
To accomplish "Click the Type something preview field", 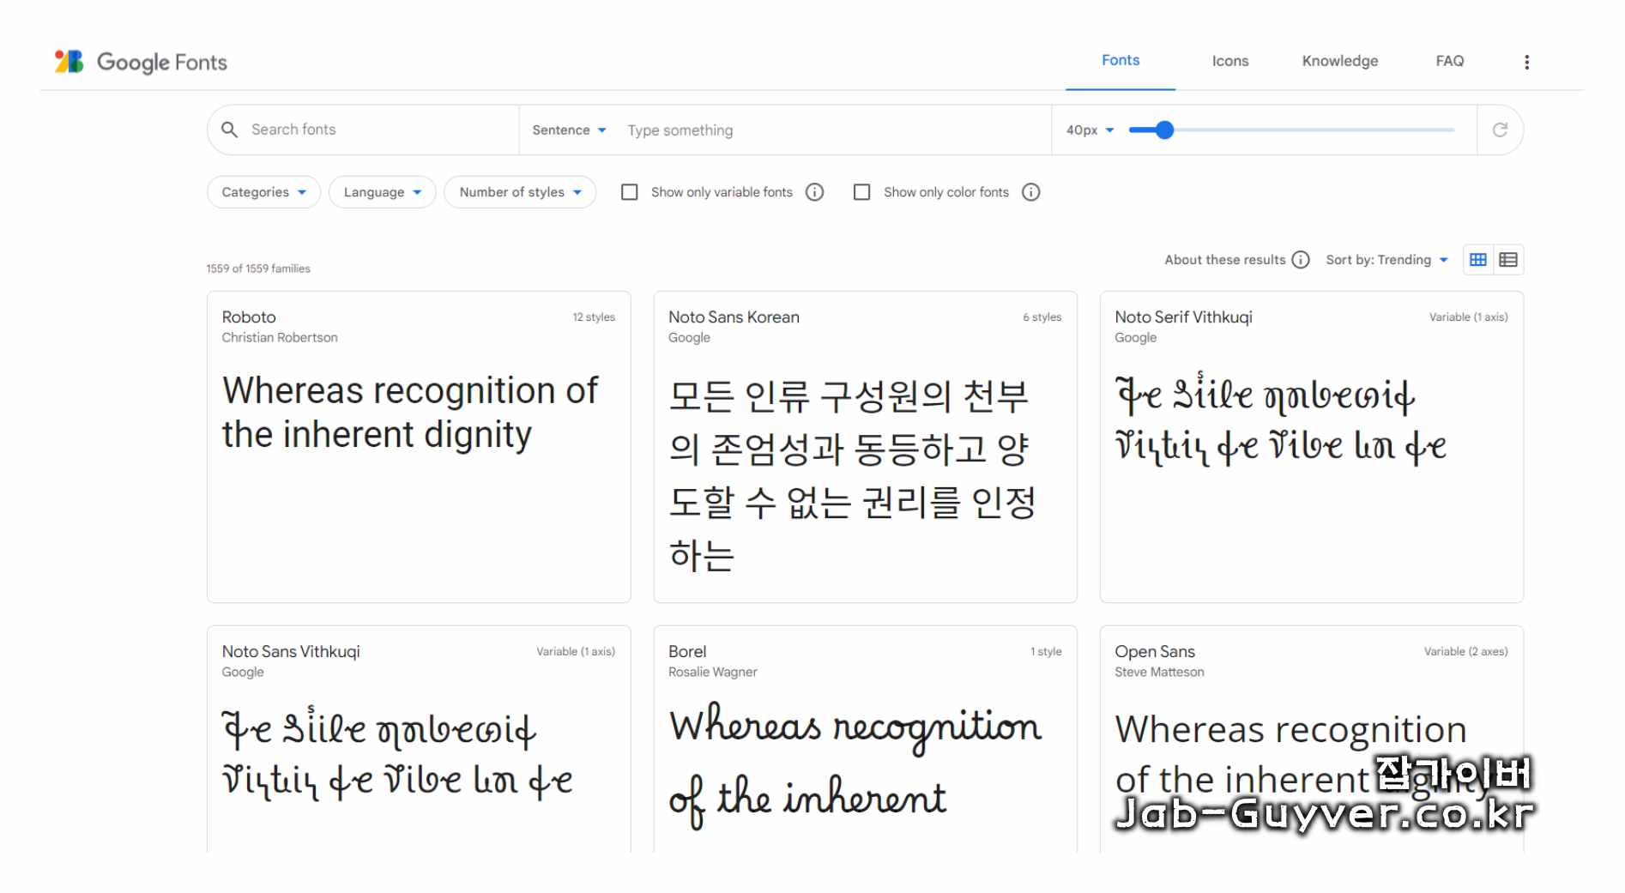I will [x=832, y=130].
